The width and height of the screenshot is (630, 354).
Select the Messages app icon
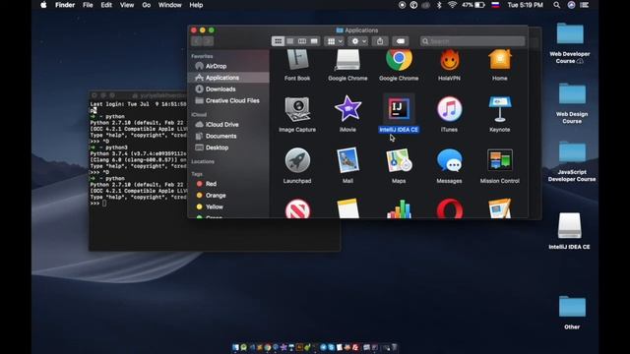pos(449,160)
